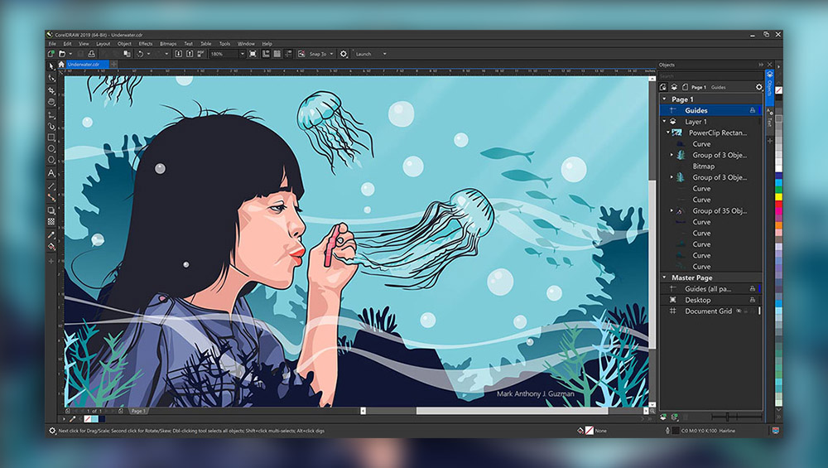This screenshot has height=468, width=828.
Task: Select the Connector tool
Action: click(51, 197)
